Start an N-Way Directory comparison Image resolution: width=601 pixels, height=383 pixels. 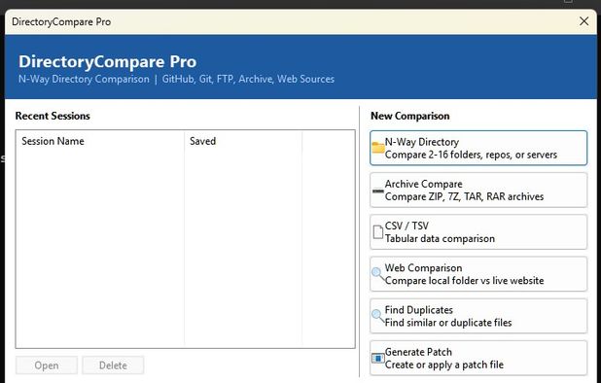coord(478,148)
